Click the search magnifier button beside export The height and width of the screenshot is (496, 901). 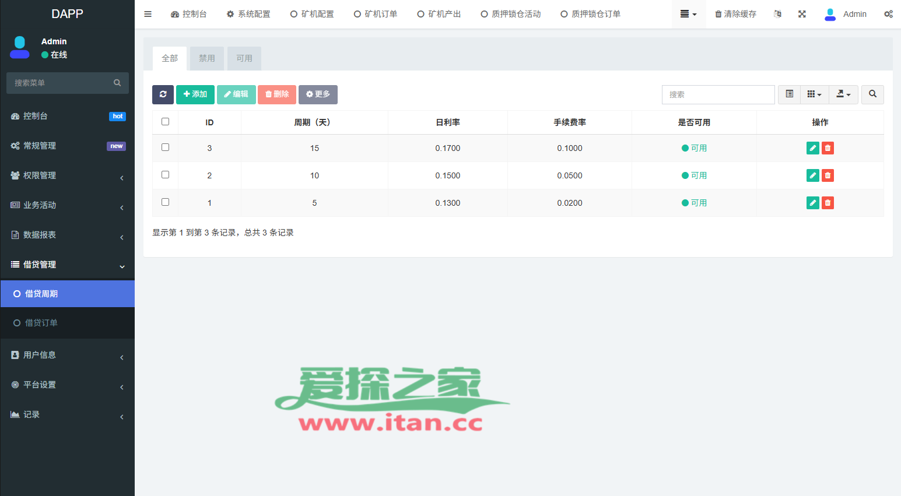pos(872,94)
